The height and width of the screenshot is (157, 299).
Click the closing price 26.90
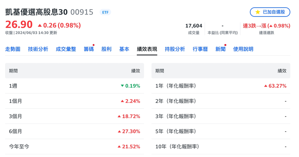[19, 25]
